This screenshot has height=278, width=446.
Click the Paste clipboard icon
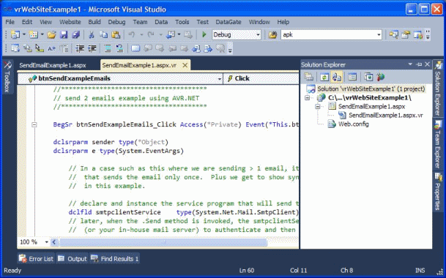coord(116,34)
